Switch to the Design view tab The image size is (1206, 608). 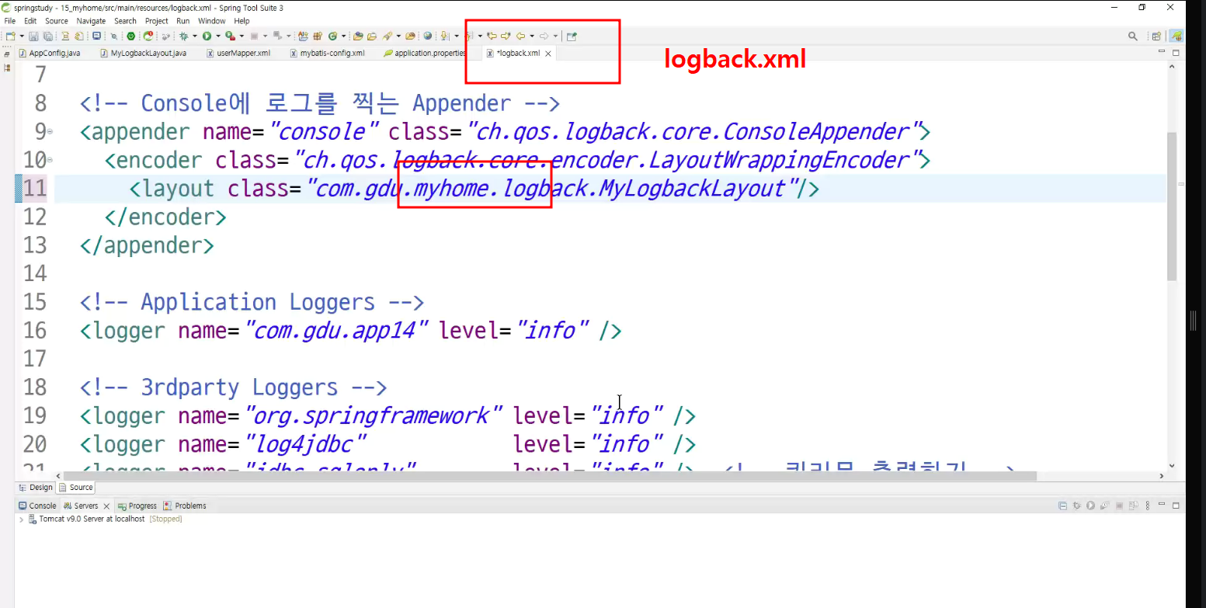click(36, 488)
